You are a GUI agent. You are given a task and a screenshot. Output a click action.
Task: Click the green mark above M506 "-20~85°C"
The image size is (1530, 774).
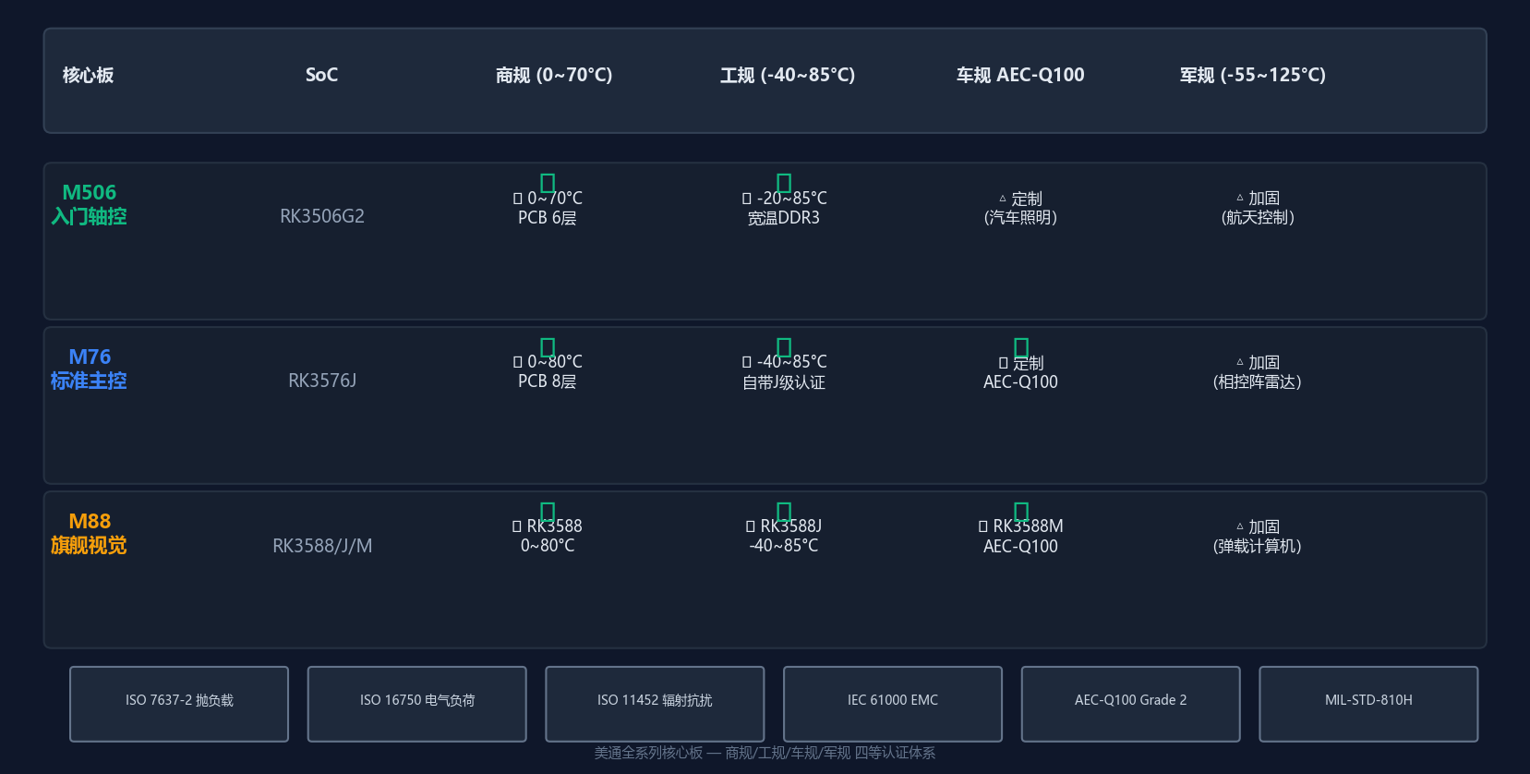coord(784,183)
